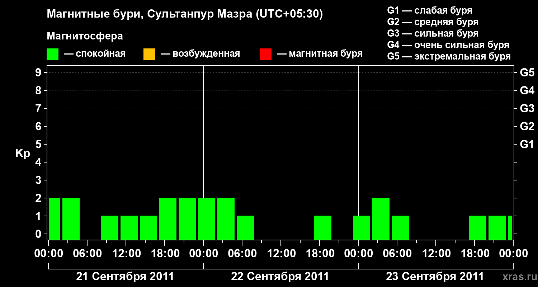Click the Kp 2 bar at 03:00 on 23 September
Screen dimensions: 538x287
click(x=381, y=218)
